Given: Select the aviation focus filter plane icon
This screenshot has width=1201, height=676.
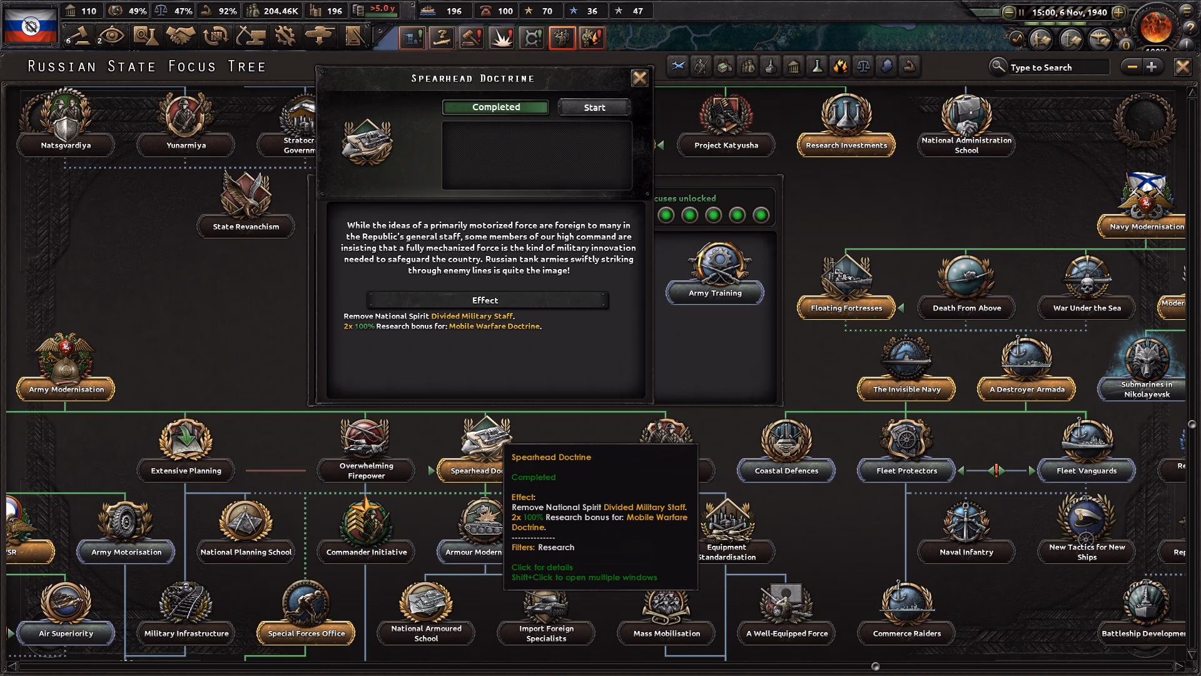Looking at the screenshot, I should [677, 67].
